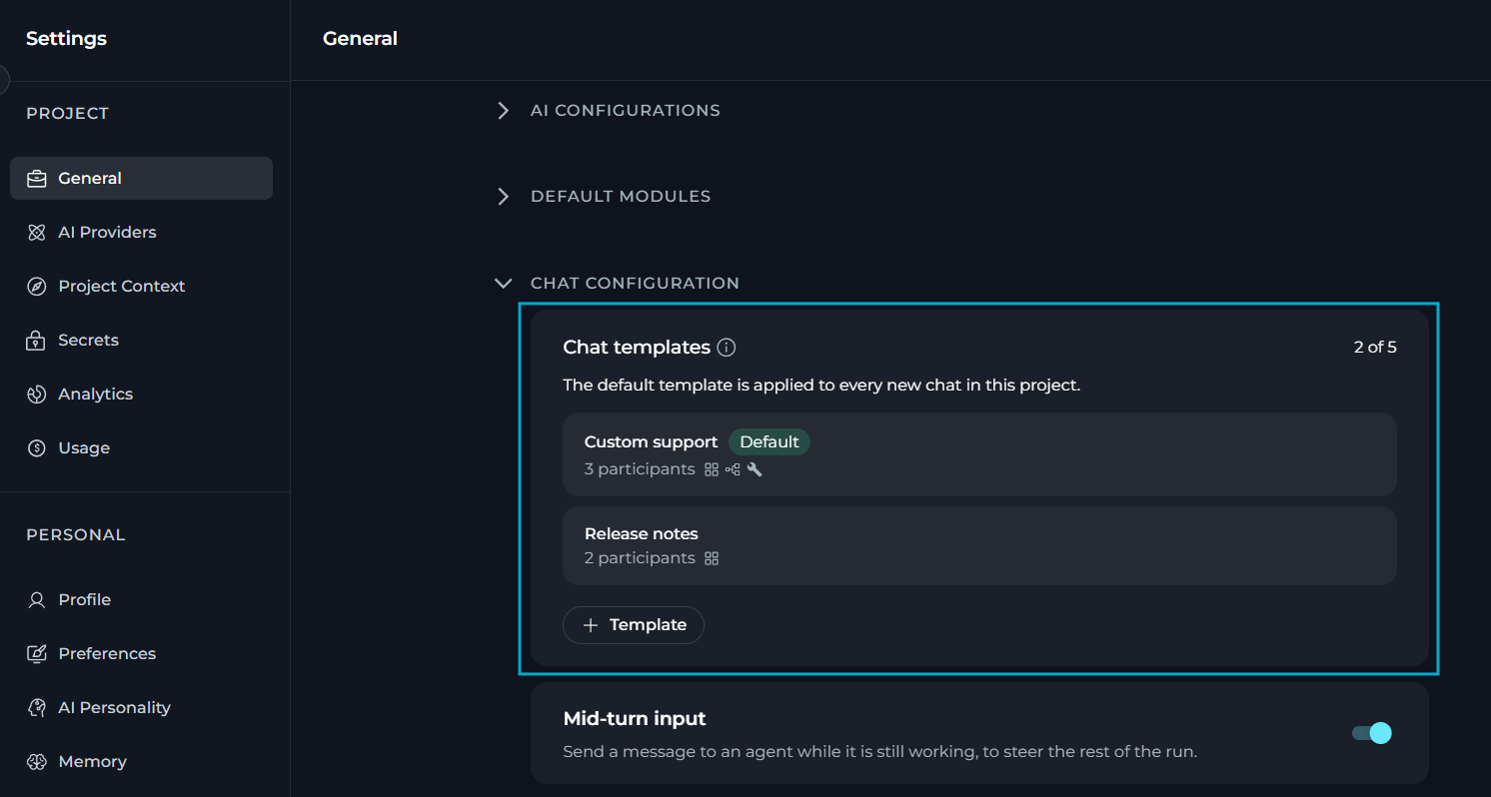Click the Secrets padlock icon

37,341
